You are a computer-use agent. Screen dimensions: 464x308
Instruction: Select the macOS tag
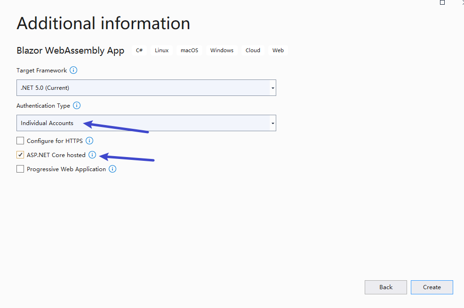[189, 50]
